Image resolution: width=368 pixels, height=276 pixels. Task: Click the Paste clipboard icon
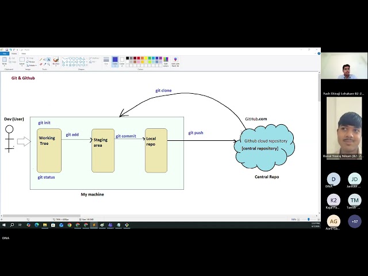pyautogui.click(x=5, y=59)
